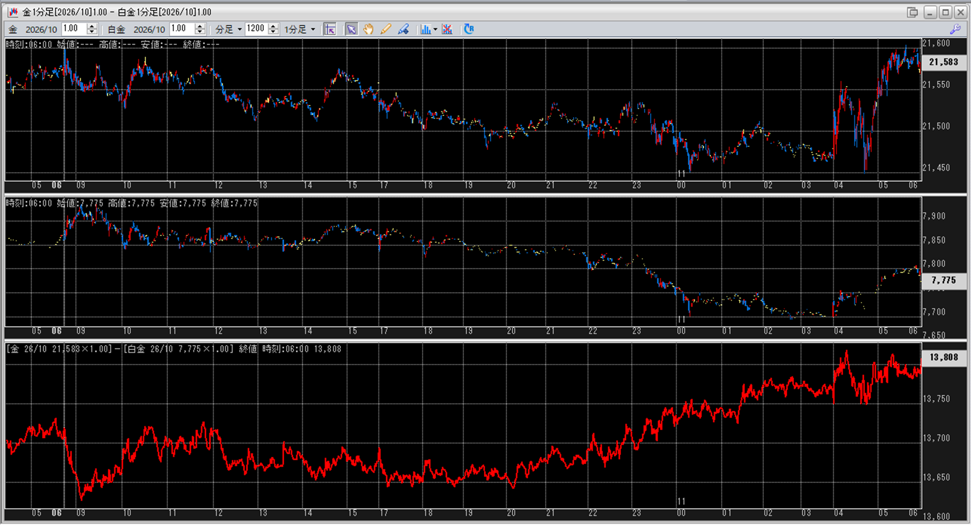This screenshot has width=971, height=525.
Task: Click the 1200 bar count field
Action: 256,29
